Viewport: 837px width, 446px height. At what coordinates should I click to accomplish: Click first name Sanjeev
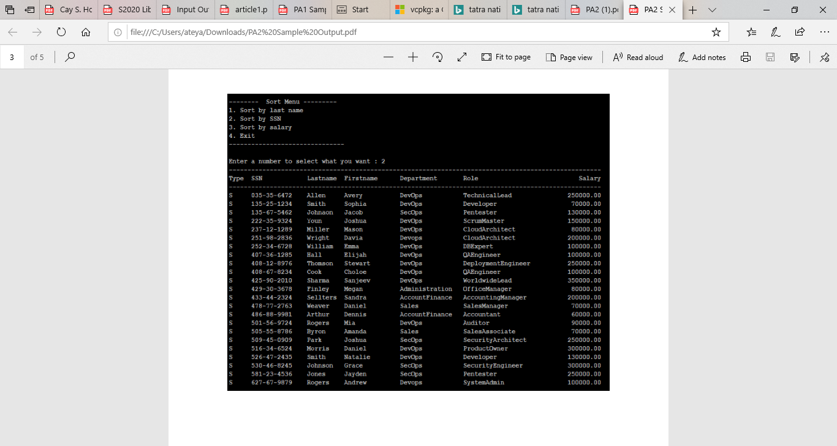pyautogui.click(x=357, y=281)
